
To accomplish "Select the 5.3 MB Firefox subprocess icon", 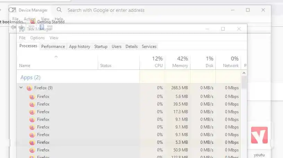I will click(x=32, y=142).
